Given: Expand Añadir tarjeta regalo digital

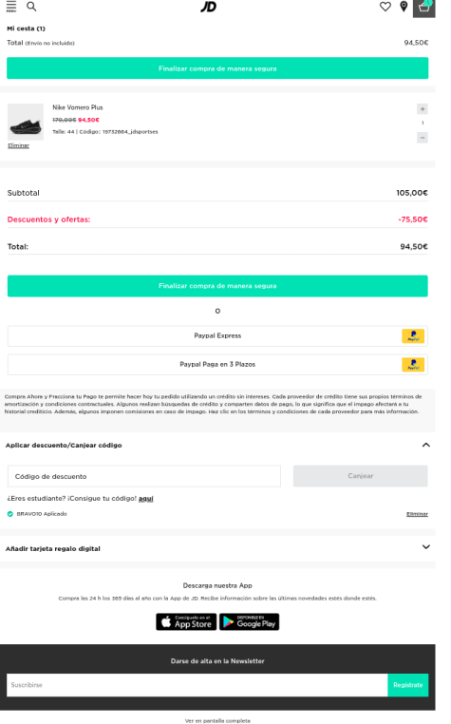Looking at the screenshot, I should 426,547.
